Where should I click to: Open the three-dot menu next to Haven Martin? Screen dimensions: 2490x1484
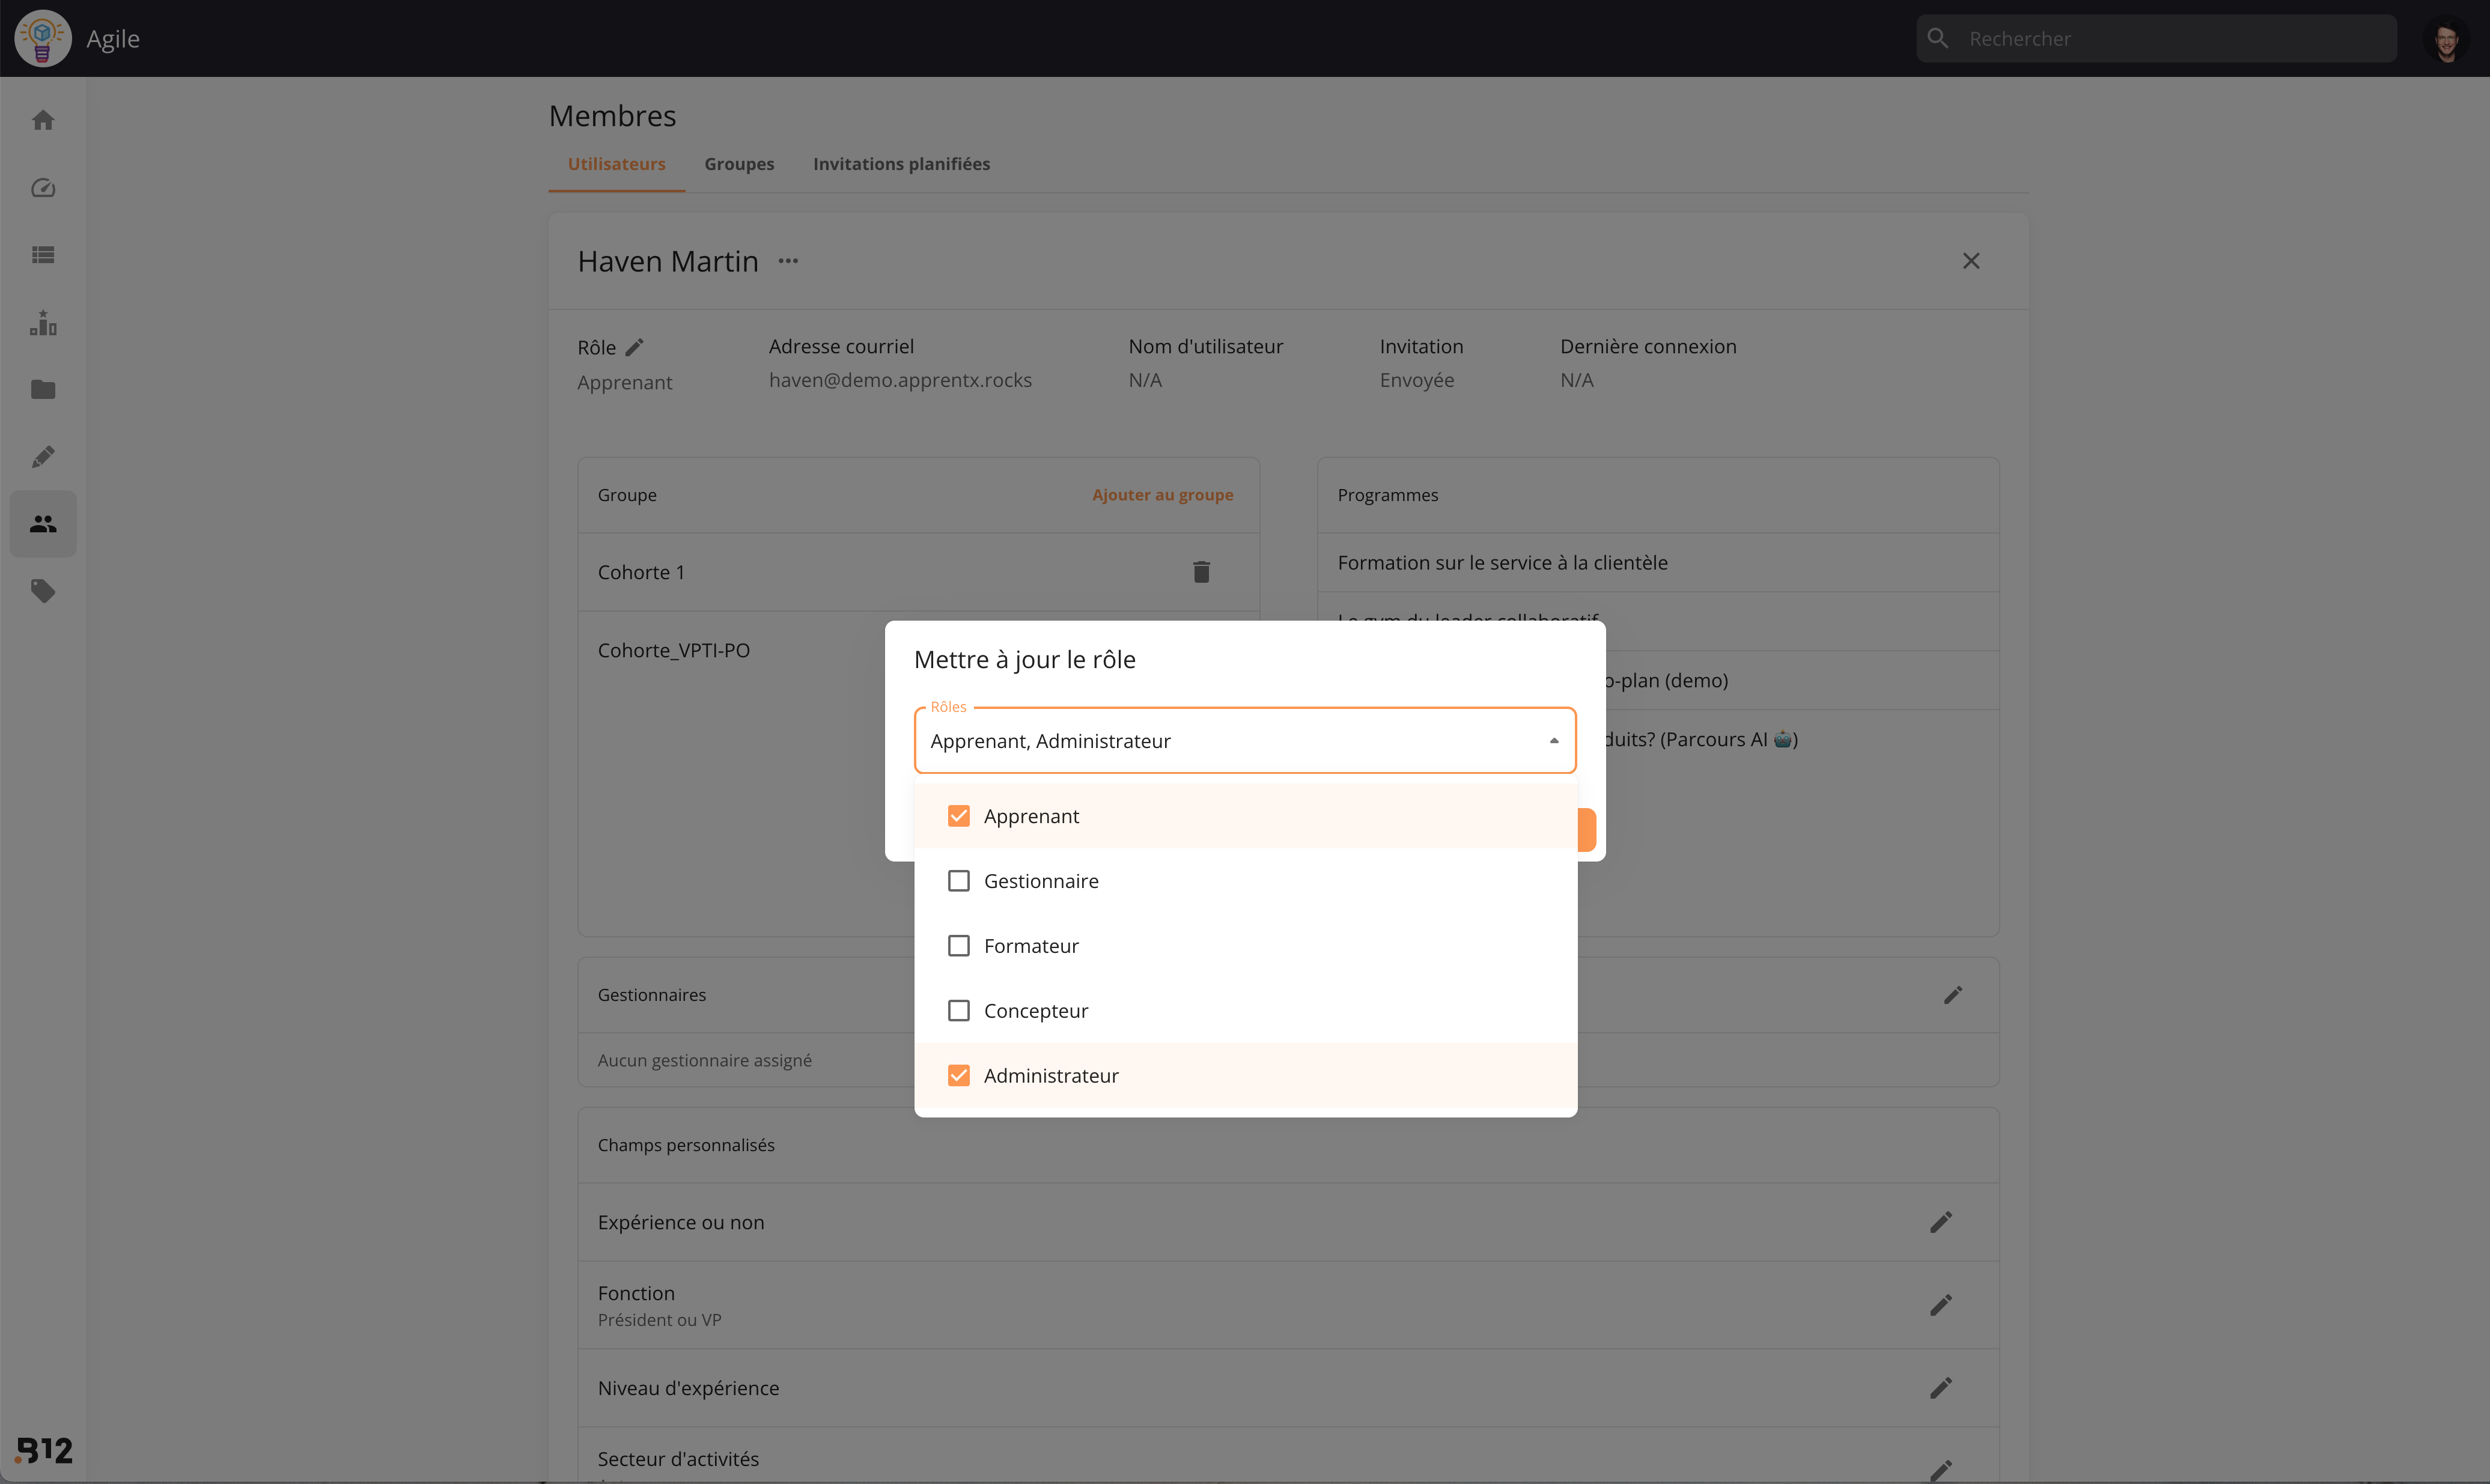[788, 261]
